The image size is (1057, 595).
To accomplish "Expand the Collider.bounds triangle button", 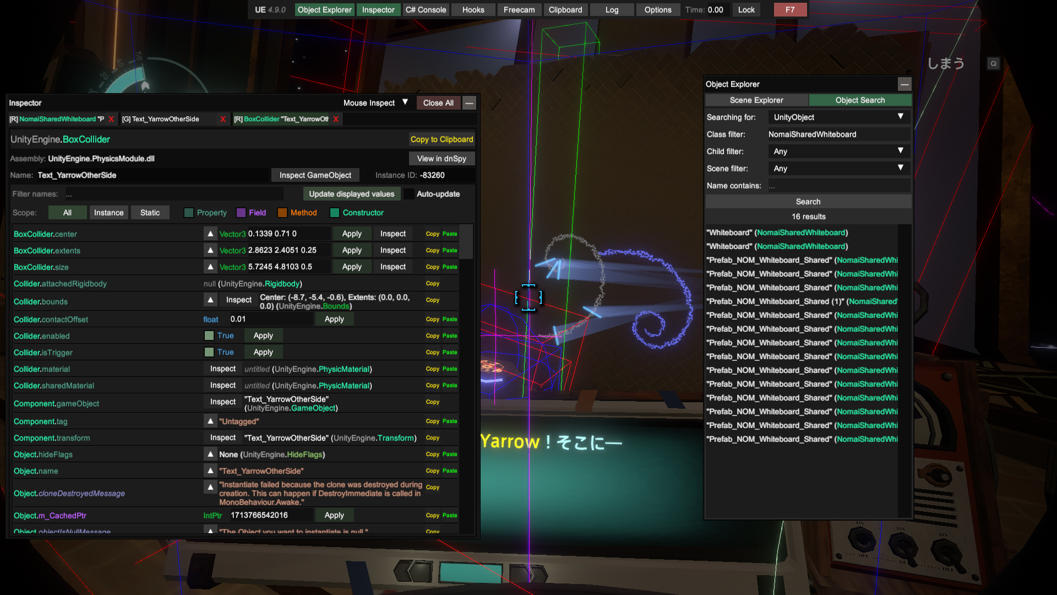I will 210,300.
